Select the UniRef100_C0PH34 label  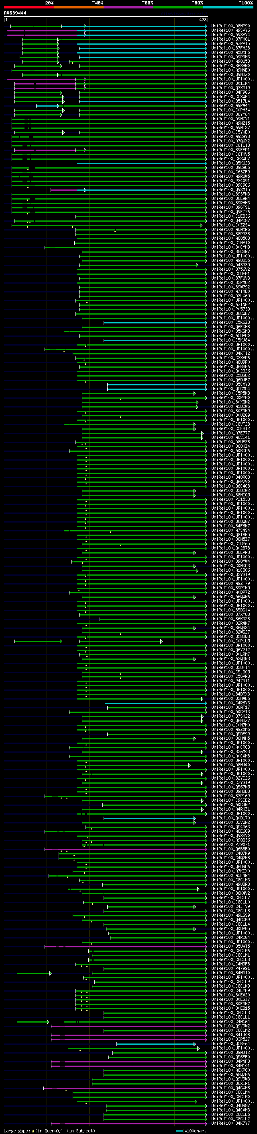(230, 110)
